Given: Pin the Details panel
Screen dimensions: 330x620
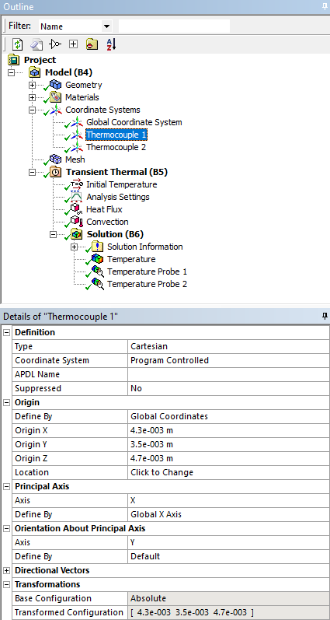Looking at the screenshot, I should click(x=325, y=316).
